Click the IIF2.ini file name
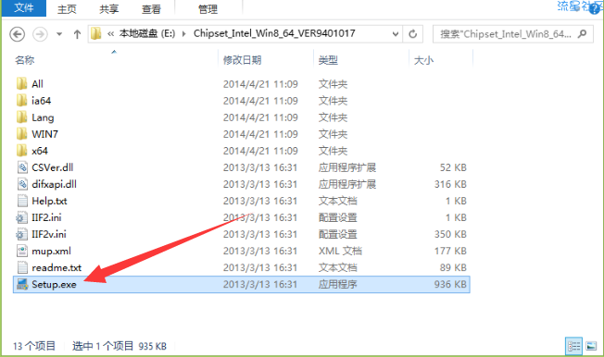The height and width of the screenshot is (357, 604). 46,217
